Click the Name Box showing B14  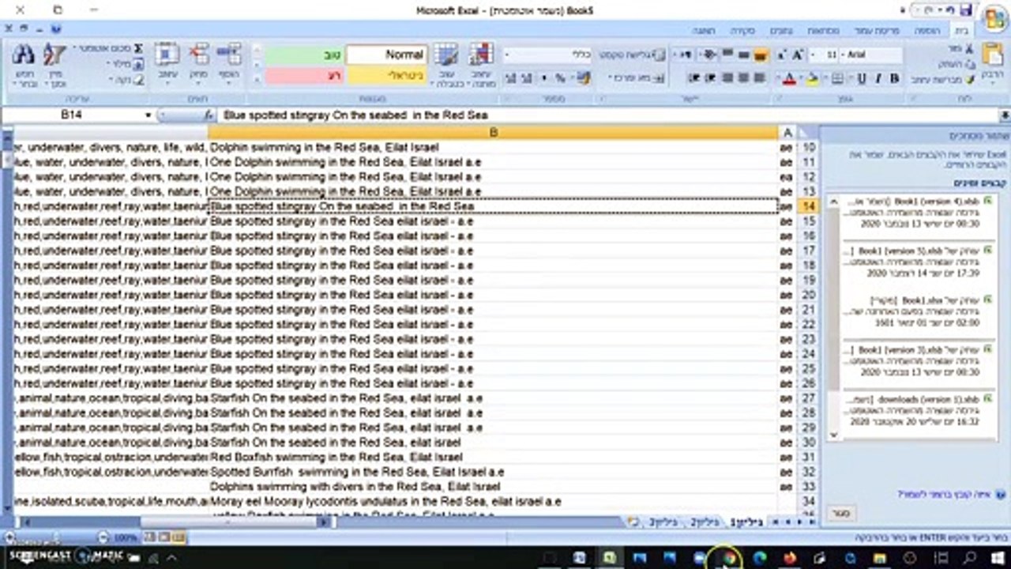pyautogui.click(x=72, y=115)
